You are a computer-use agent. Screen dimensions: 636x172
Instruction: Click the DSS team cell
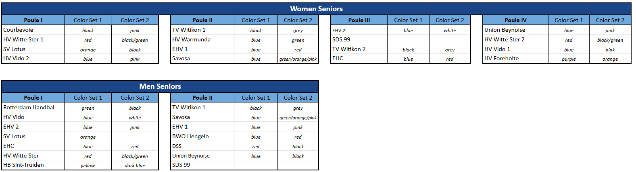pos(202,146)
